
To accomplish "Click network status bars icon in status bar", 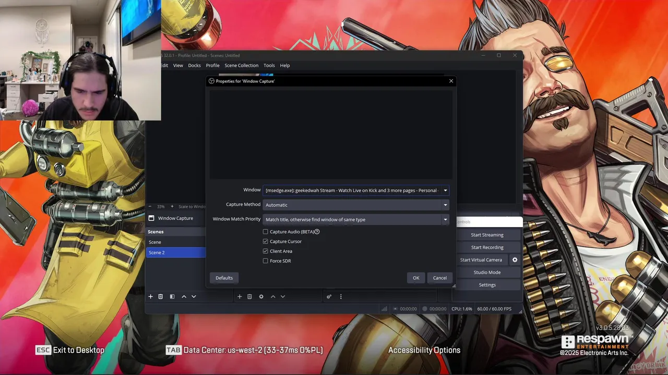I will (385, 309).
